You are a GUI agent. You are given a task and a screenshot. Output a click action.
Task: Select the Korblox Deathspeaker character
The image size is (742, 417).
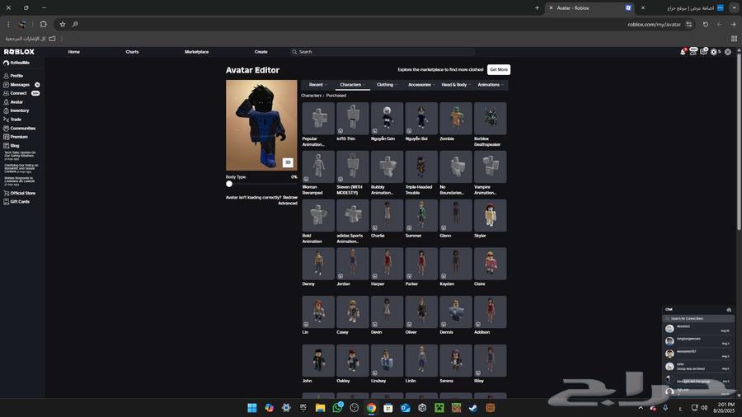(491, 119)
